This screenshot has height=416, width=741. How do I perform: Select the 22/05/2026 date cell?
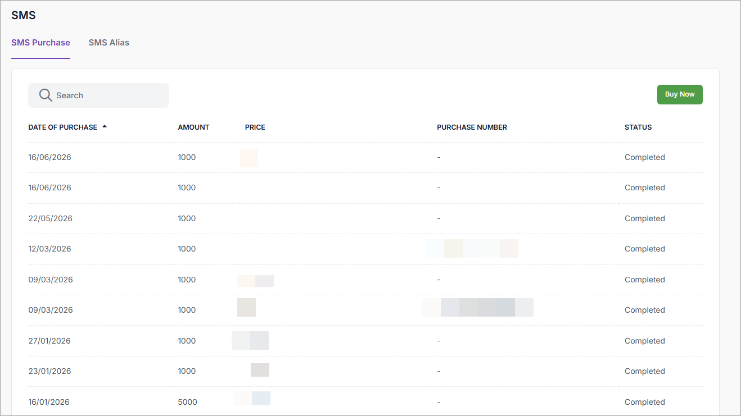point(51,218)
